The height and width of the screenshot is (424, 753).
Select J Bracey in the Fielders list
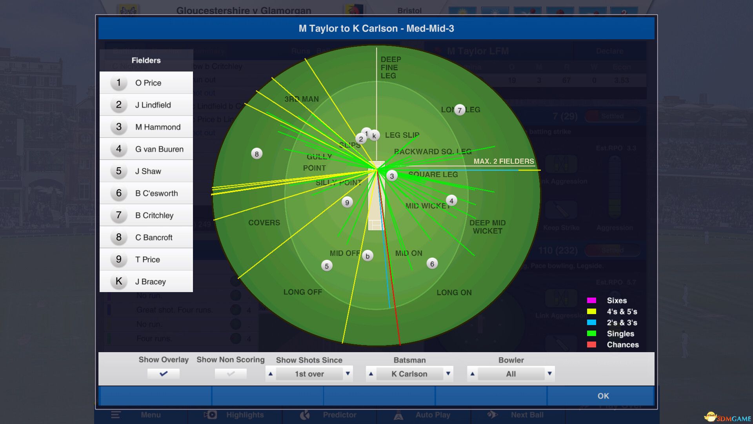point(146,281)
